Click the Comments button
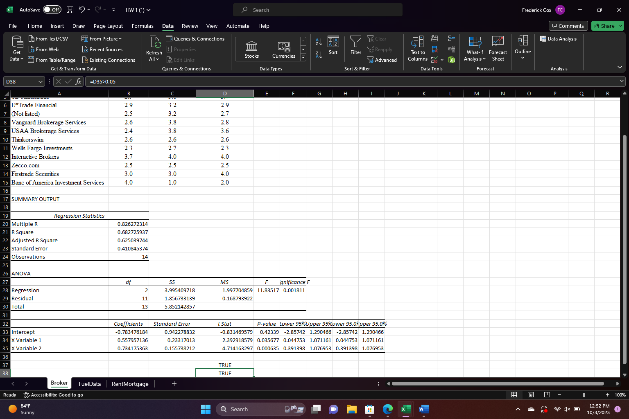 tap(568, 26)
